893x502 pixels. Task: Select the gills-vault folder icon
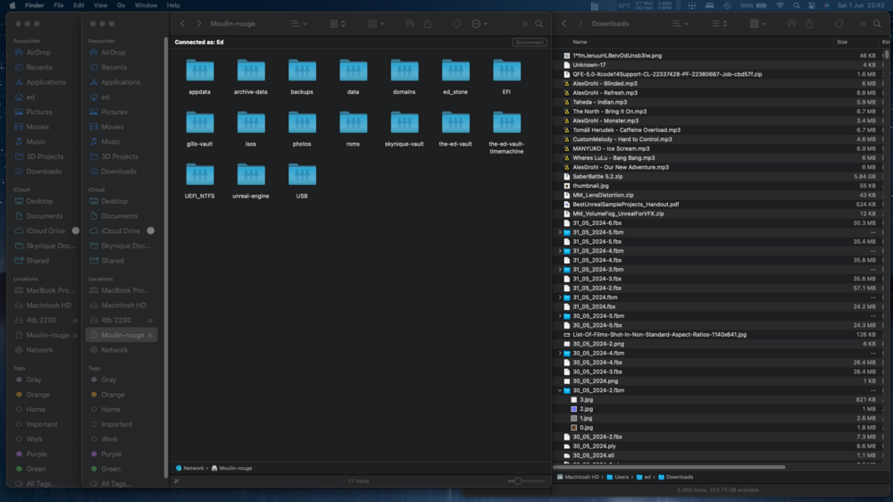click(x=200, y=122)
